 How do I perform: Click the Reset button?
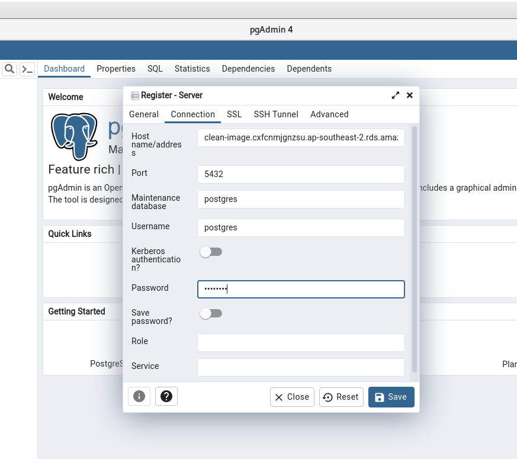[341, 397]
